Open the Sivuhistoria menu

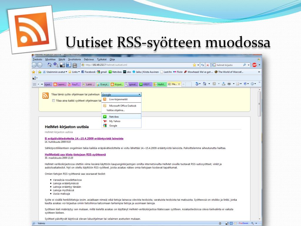pos(74,59)
